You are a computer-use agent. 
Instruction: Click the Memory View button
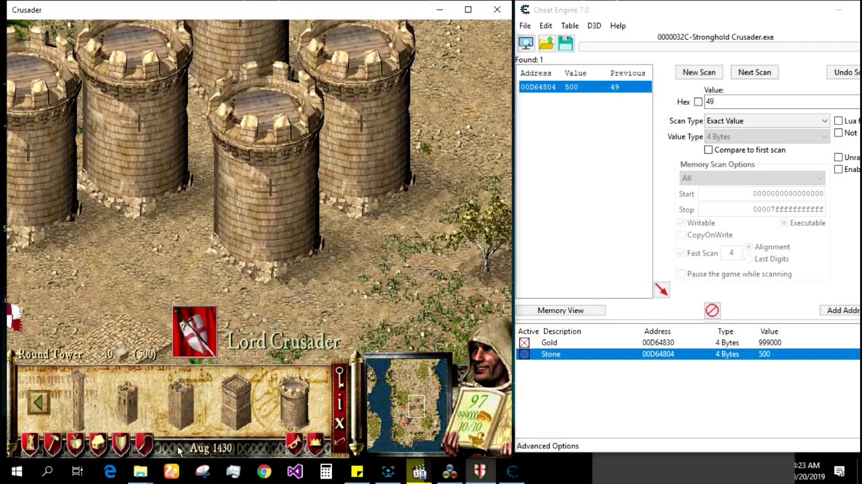coord(560,311)
